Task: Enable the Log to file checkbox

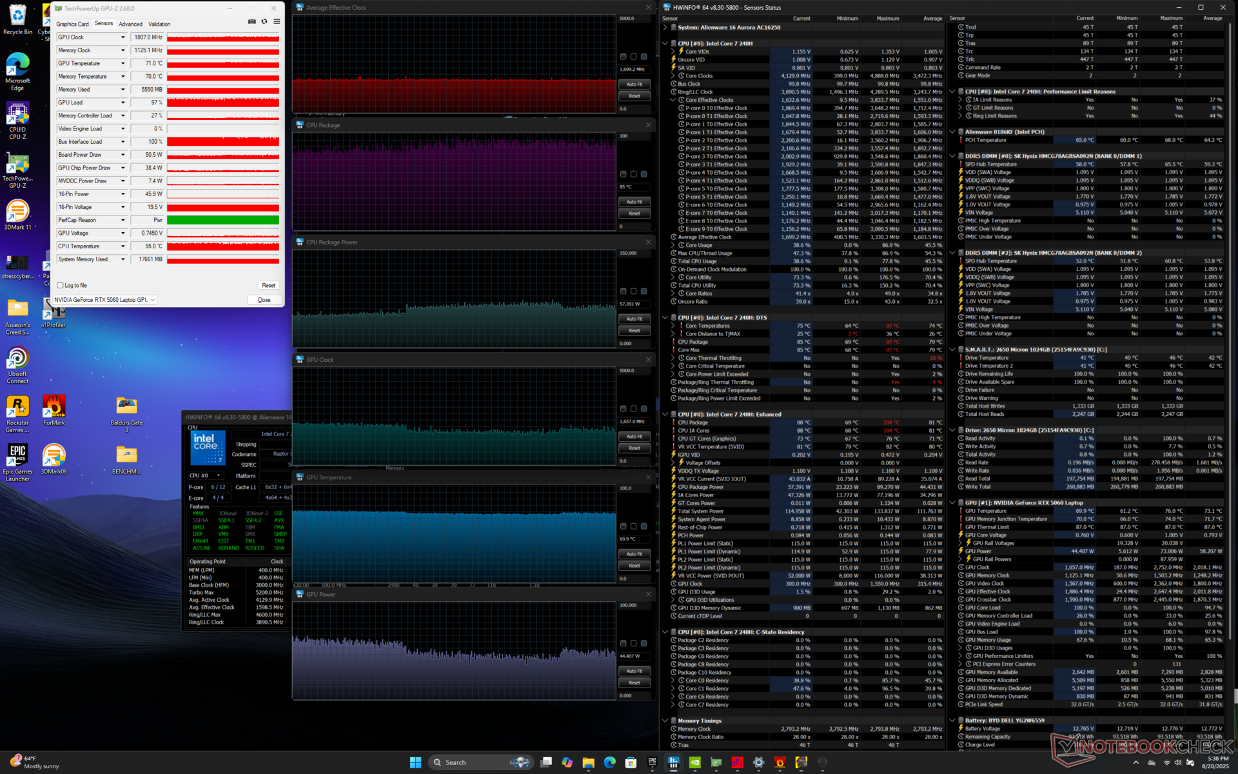Action: (x=61, y=285)
